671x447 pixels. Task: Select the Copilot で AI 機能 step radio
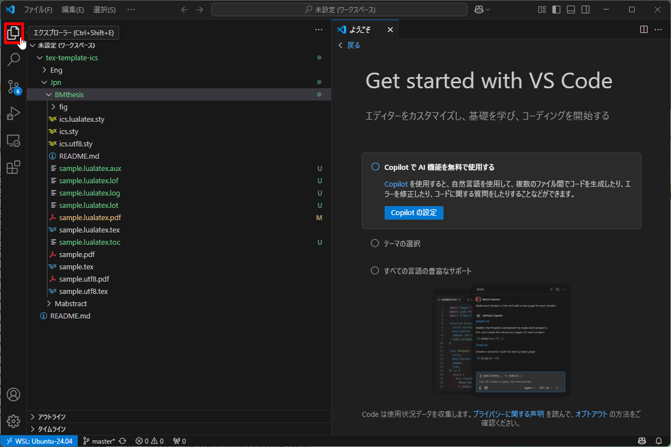point(375,167)
